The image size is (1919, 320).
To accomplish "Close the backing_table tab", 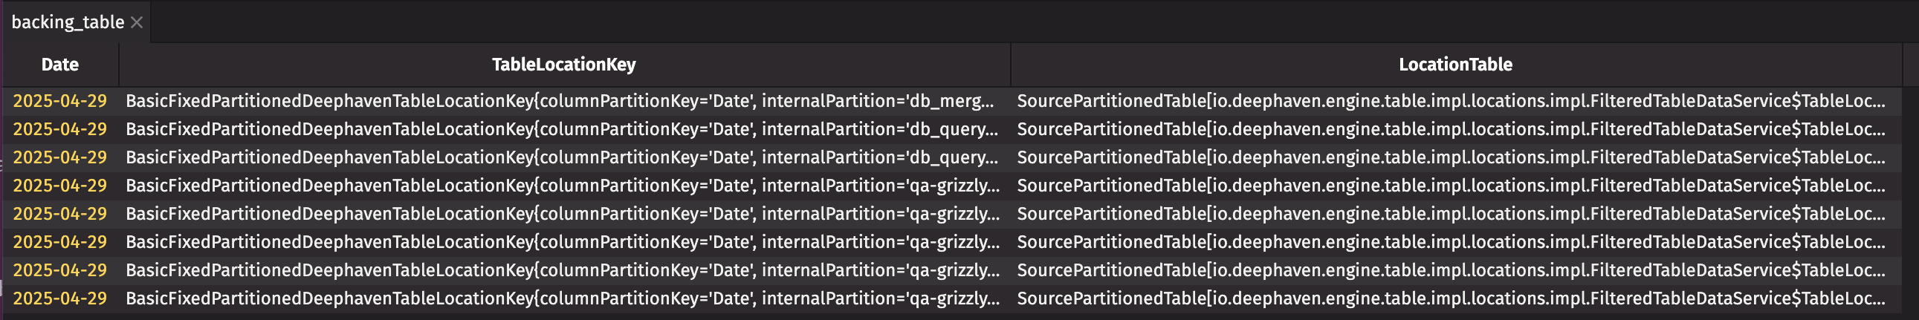I will [x=137, y=22].
